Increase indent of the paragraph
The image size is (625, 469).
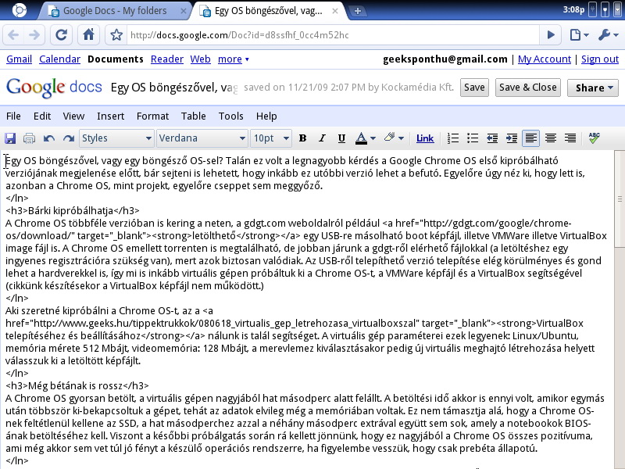(x=512, y=138)
